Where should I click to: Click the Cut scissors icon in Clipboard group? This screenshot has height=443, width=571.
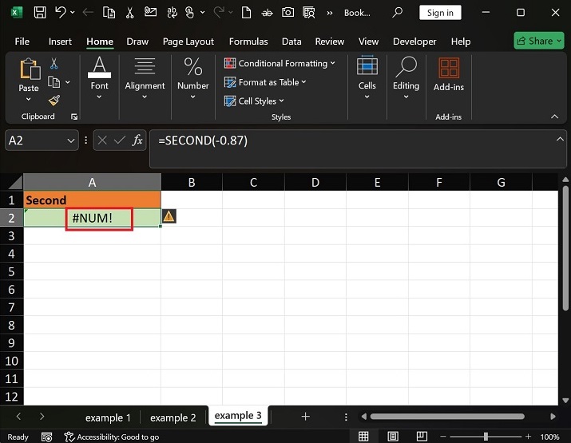(x=54, y=64)
